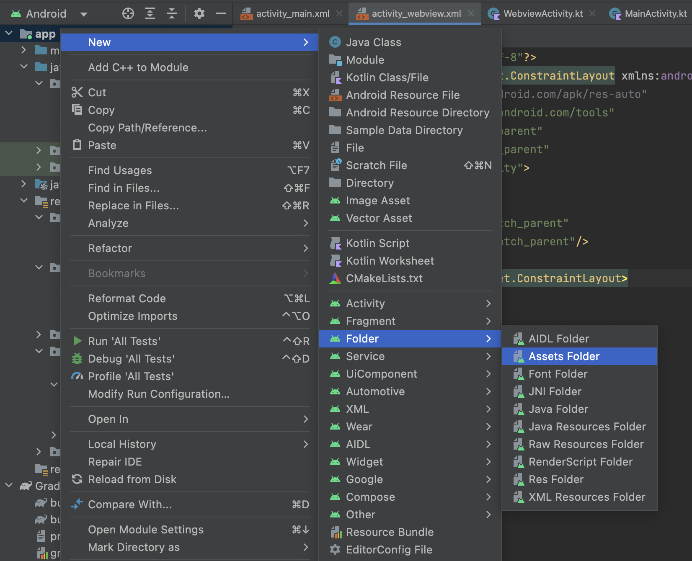Open the Analyze submenu
The height and width of the screenshot is (561, 692).
coord(190,223)
